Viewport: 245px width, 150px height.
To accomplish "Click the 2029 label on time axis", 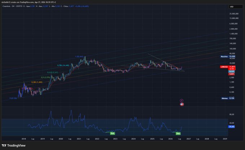I will [x=225, y=139].
